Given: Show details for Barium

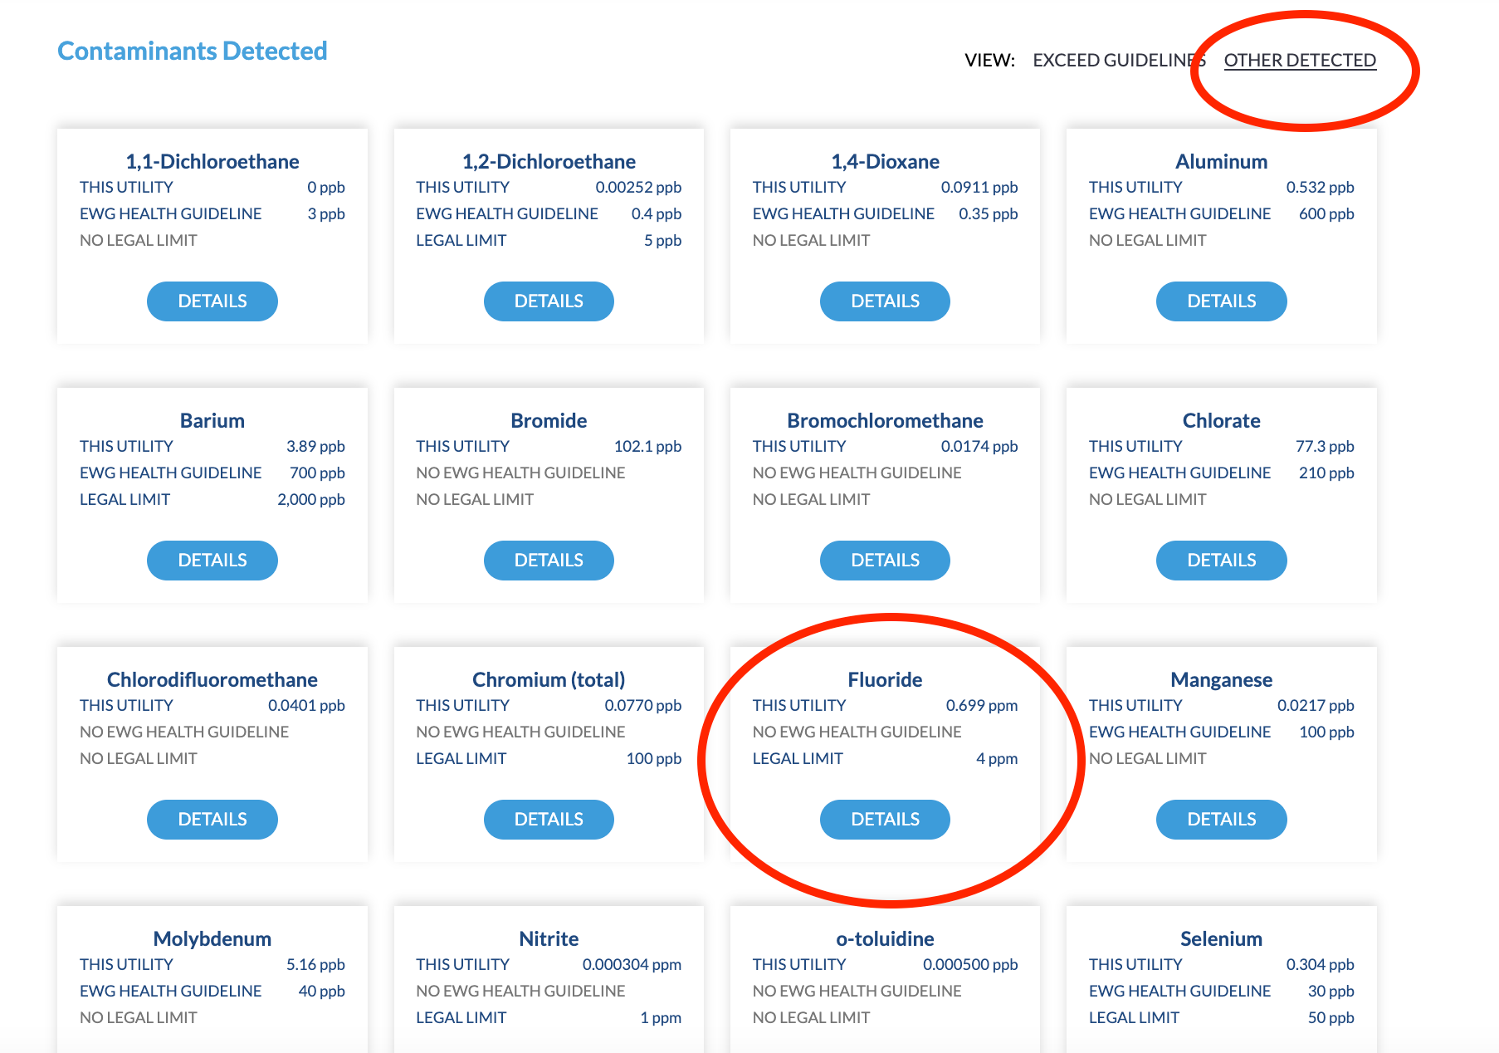Looking at the screenshot, I should tap(212, 561).
